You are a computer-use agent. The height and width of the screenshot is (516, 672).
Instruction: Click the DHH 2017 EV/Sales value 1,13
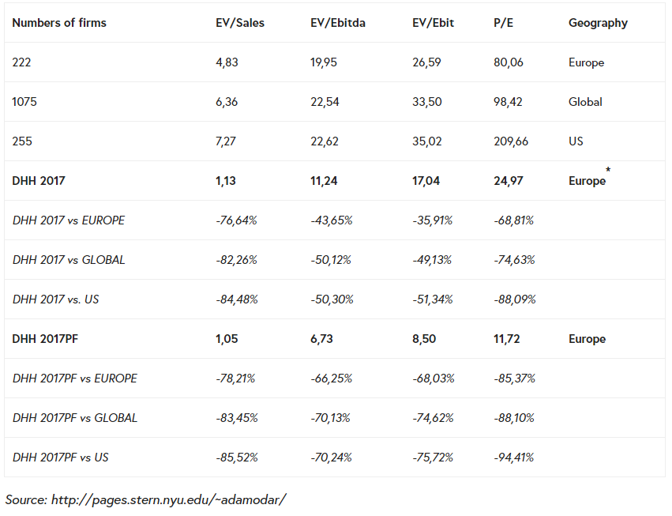click(226, 181)
